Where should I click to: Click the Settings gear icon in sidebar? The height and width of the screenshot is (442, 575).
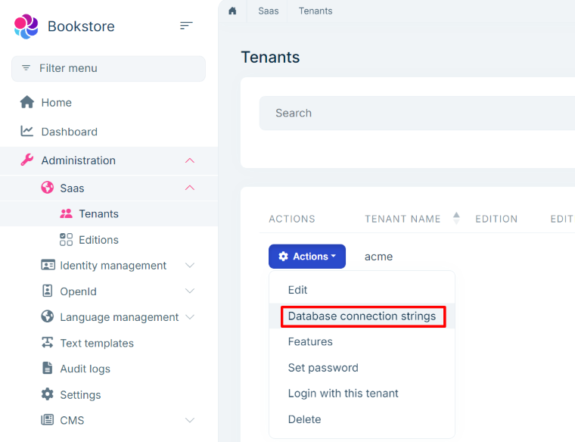tap(47, 394)
